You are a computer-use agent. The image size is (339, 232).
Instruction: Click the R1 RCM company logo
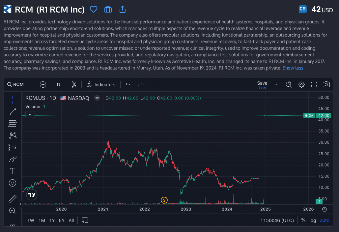[x=7, y=9]
